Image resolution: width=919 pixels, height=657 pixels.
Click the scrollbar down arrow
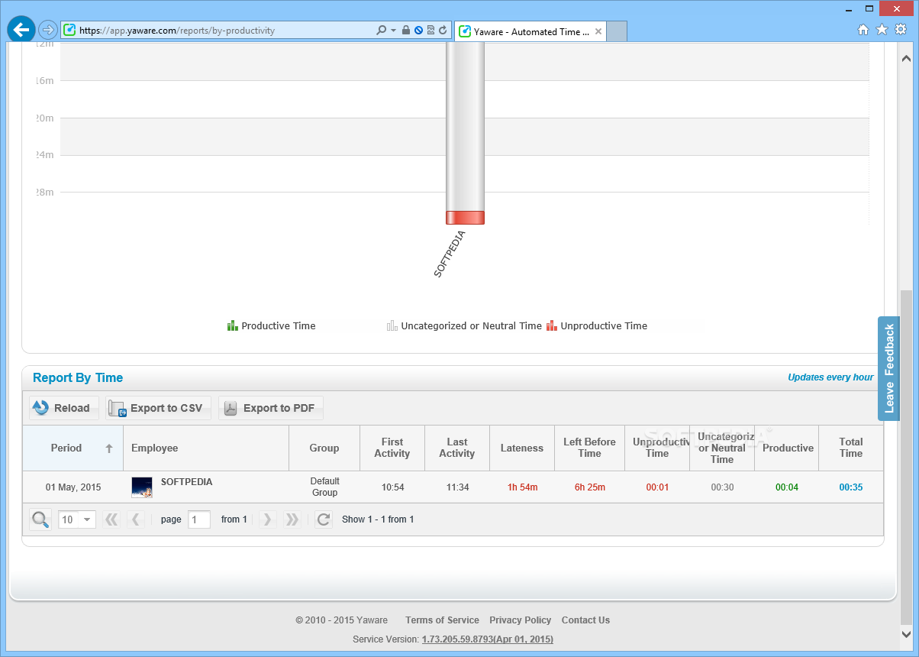coord(906,634)
